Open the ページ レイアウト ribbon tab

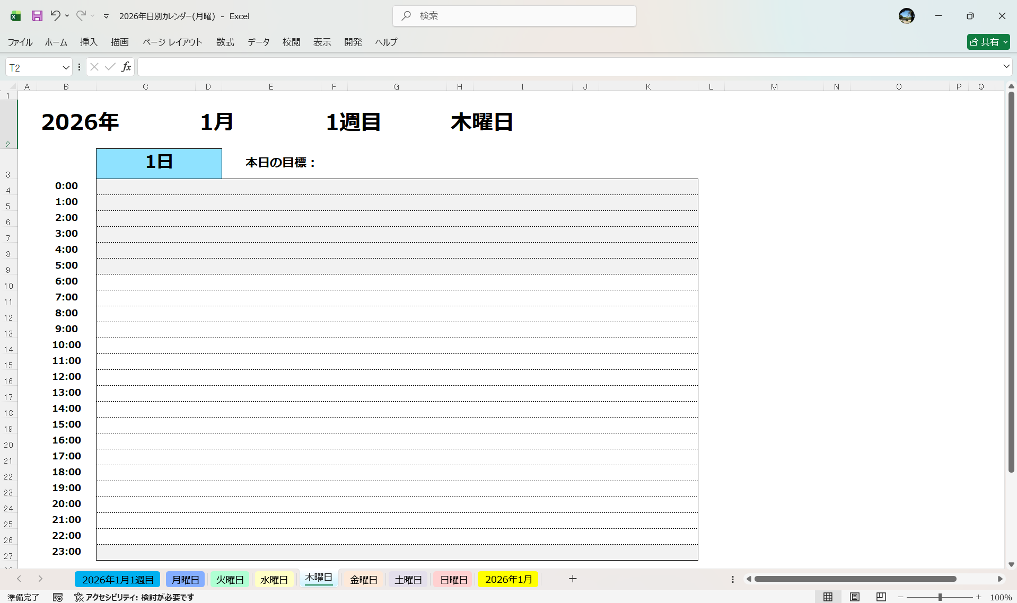pos(172,42)
